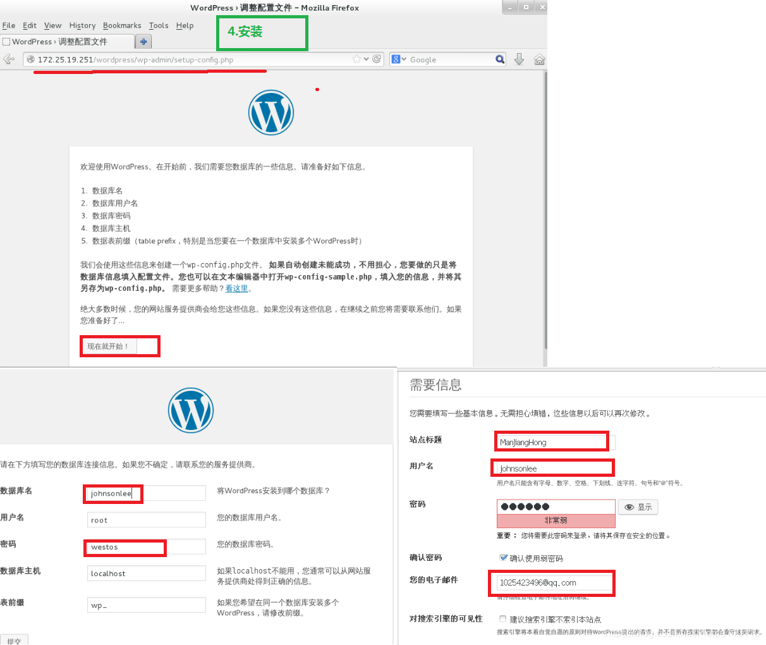Uncheck the 确认使用弱密码 checkbox

click(x=502, y=557)
